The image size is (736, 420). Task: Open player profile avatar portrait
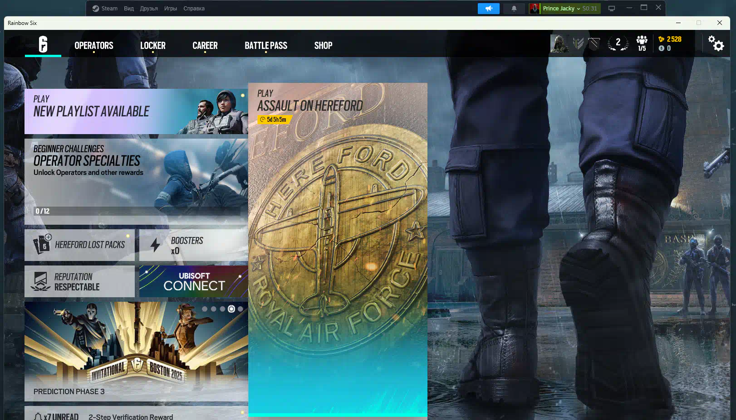(x=559, y=43)
